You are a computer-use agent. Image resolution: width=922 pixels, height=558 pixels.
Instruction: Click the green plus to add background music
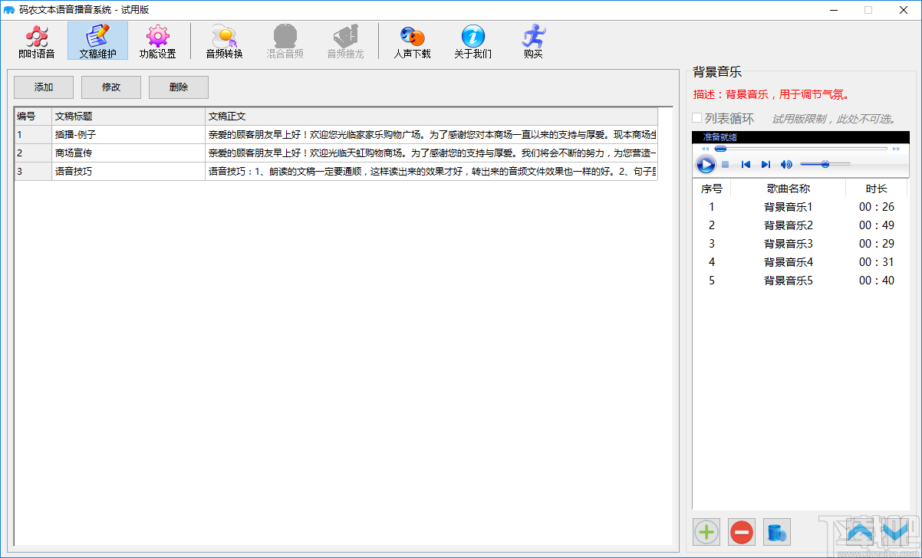coord(706,532)
